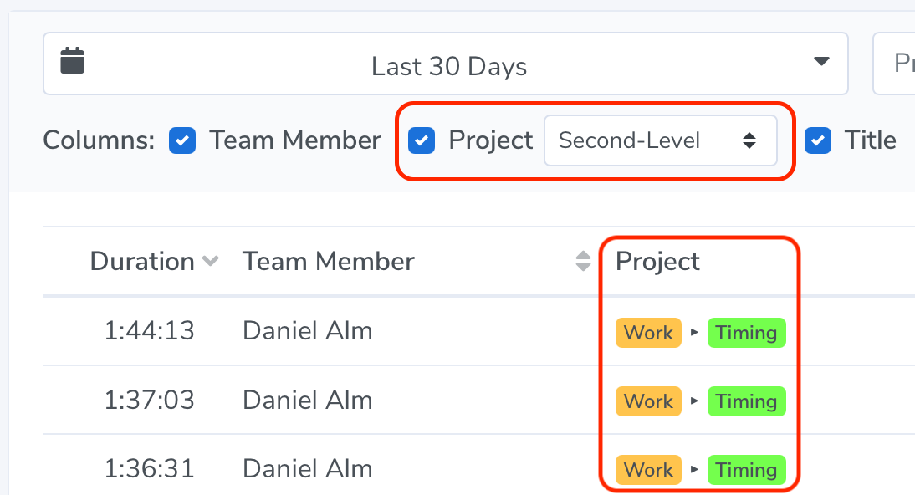Click the arrow between Work and Timing, first row
This screenshot has height=495, width=915.
coord(694,332)
